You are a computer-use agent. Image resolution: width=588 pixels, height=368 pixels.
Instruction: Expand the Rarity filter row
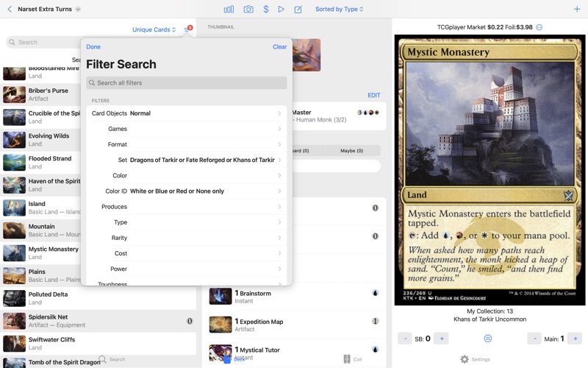pos(187,238)
